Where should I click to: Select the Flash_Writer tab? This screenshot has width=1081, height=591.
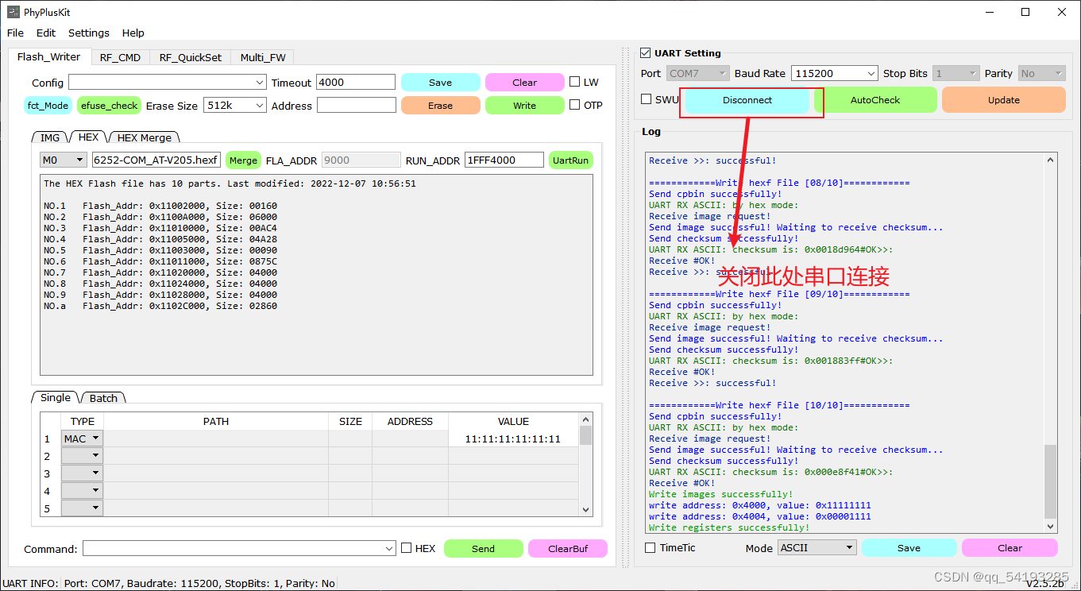[x=48, y=56]
